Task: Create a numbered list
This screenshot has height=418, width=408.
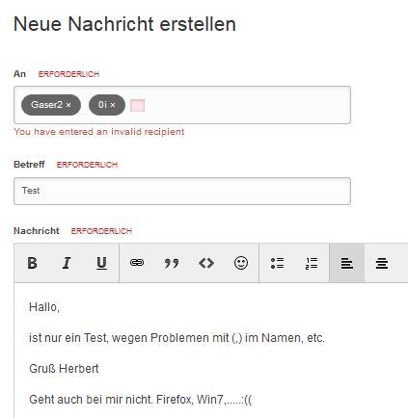Action: click(x=312, y=263)
